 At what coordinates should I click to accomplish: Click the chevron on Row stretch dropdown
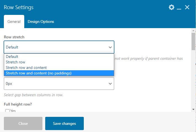tap(110, 47)
